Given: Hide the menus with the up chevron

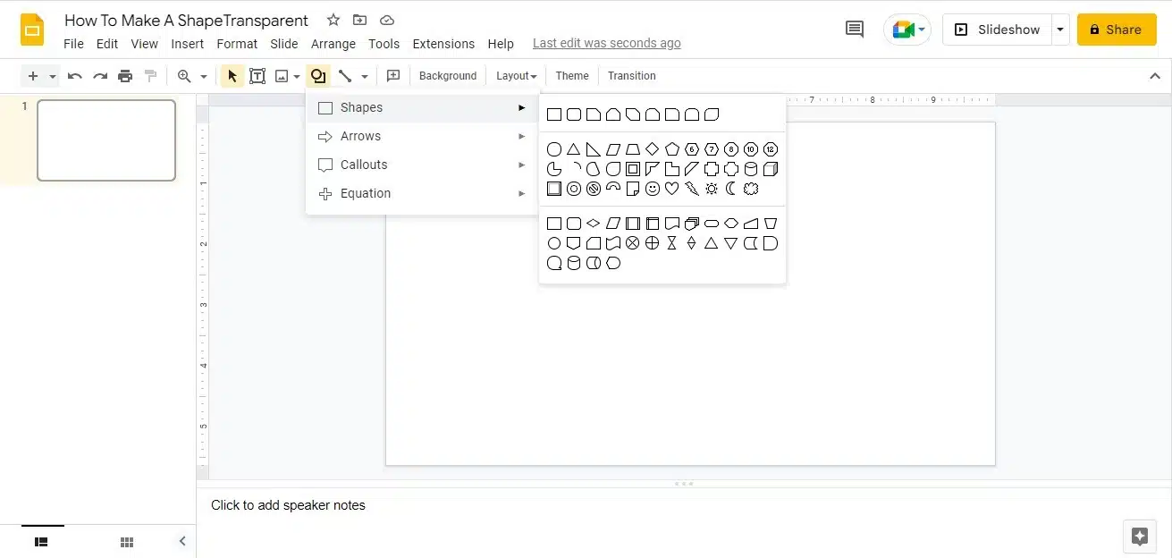Looking at the screenshot, I should pos(1154,76).
